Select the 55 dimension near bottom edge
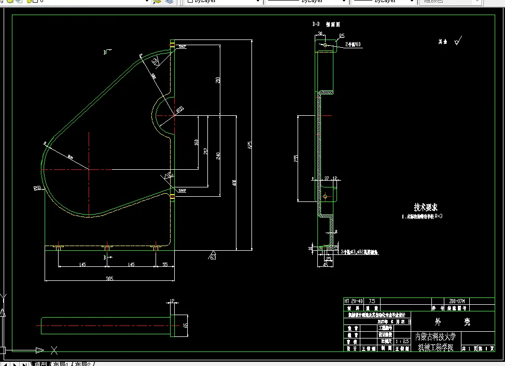Image resolution: width=505 pixels, height=366 pixels. (165, 264)
